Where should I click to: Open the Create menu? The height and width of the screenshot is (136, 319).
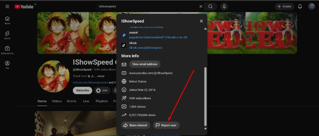tap(284, 7)
